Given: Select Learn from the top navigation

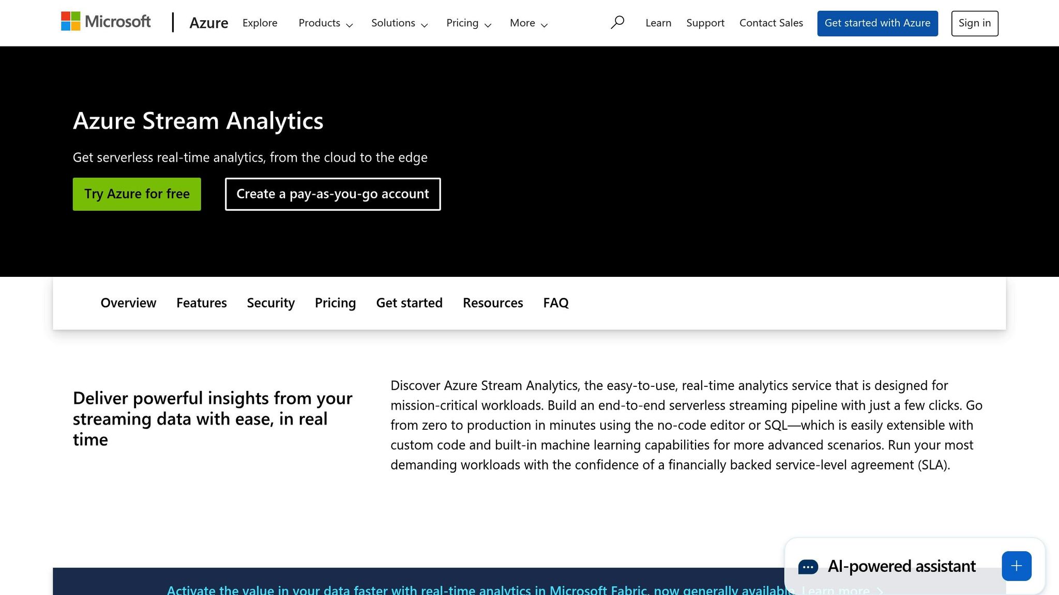Looking at the screenshot, I should click(x=658, y=23).
